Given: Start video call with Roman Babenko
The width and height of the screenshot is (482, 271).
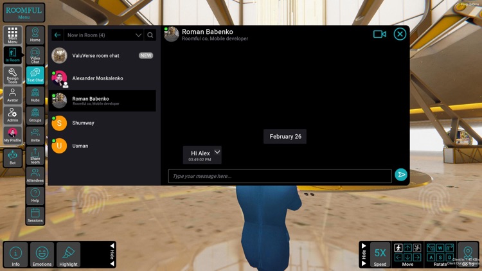Looking at the screenshot, I should coord(380,34).
